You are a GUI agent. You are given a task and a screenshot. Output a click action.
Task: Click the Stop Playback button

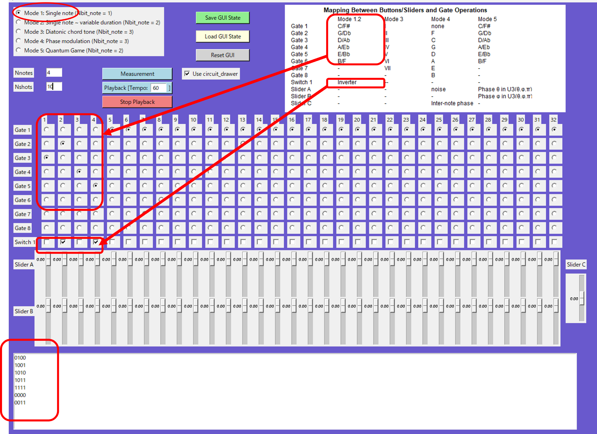[137, 102]
